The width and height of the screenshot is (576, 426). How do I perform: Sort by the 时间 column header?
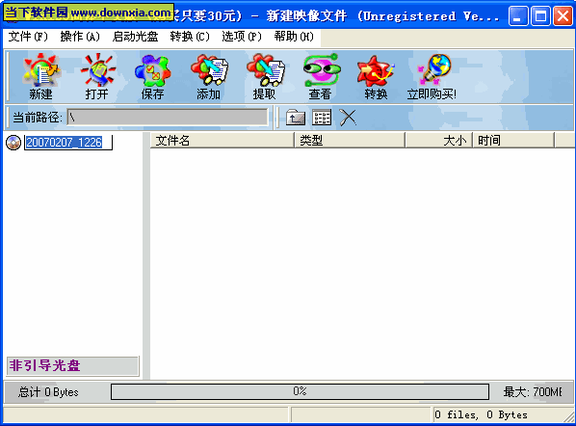point(513,141)
